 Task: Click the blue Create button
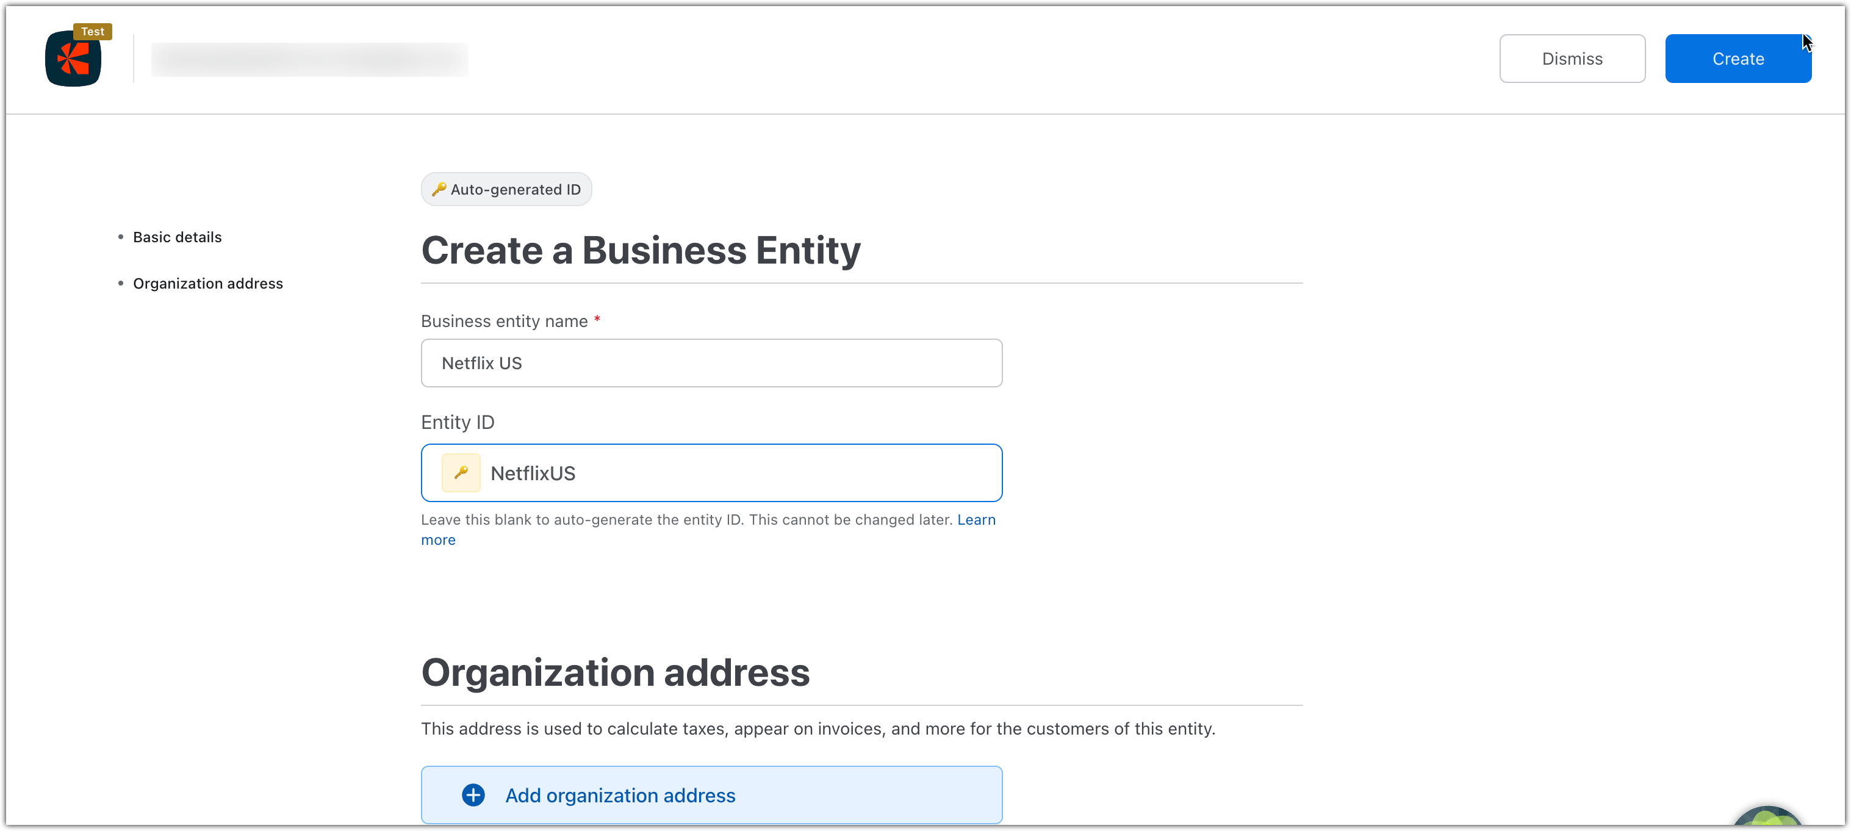(x=1738, y=59)
